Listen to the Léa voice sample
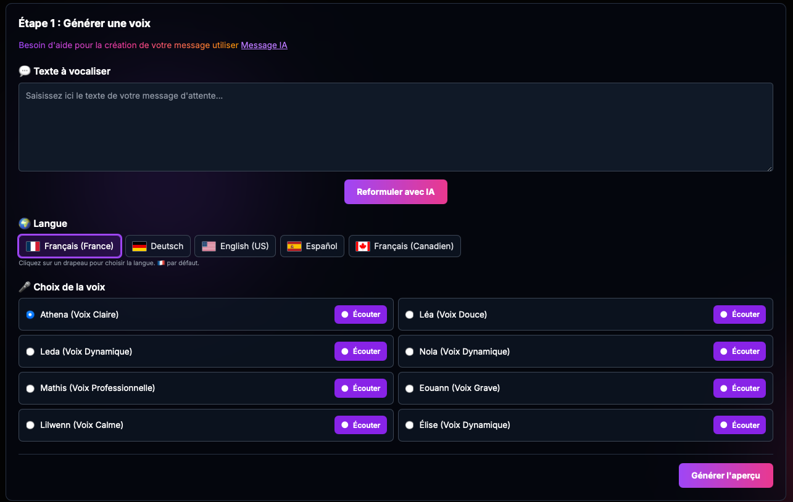793x502 pixels. coord(739,315)
